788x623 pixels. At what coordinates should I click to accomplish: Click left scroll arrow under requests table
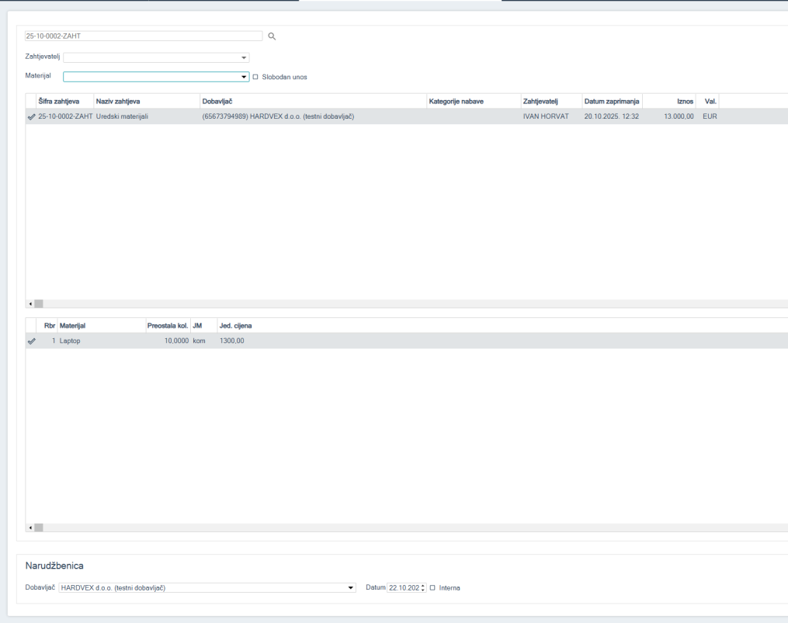30,303
